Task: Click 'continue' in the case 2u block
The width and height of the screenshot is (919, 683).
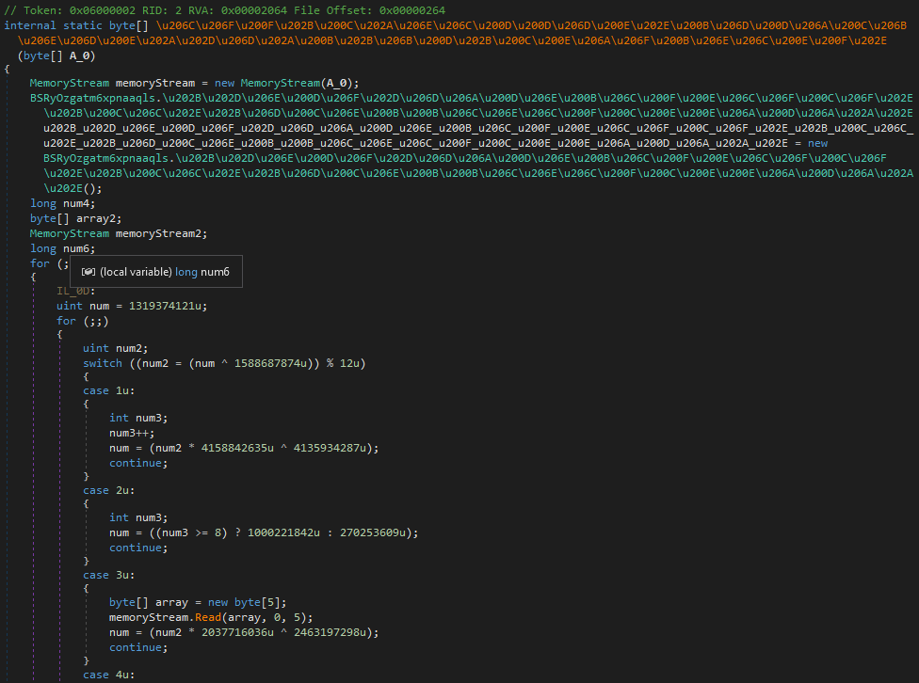Action: click(x=136, y=548)
